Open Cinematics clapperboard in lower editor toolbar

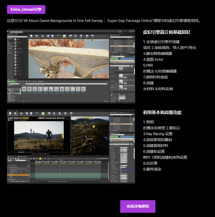point(54,114)
